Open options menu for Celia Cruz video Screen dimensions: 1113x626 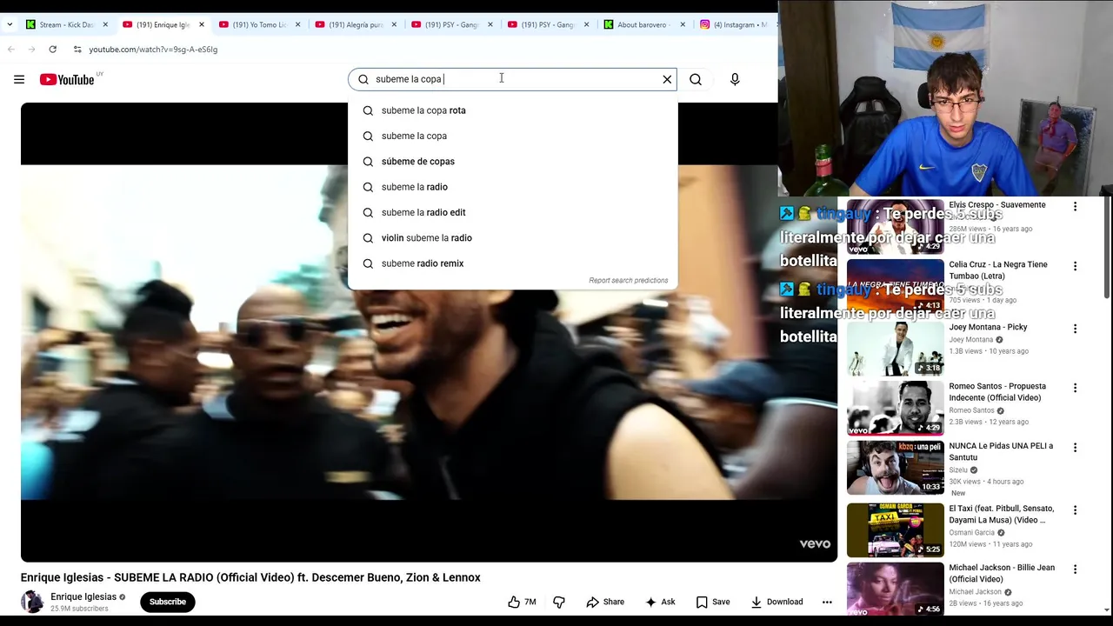[1075, 266]
